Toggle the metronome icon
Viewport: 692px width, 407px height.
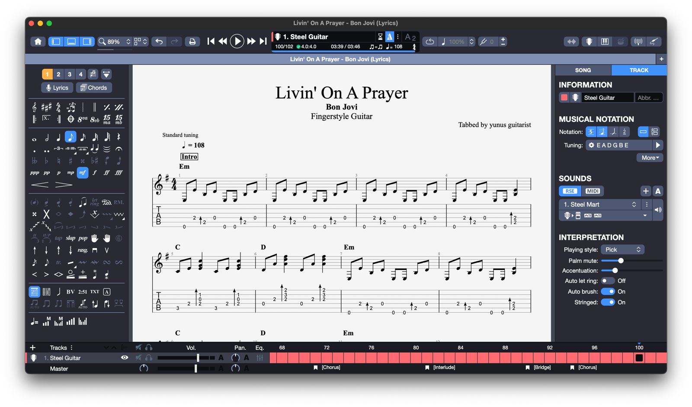(390, 37)
